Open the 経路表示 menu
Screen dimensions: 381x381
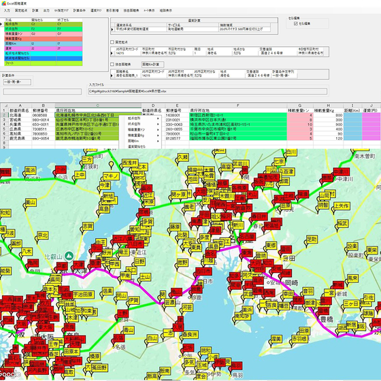click(x=166, y=10)
